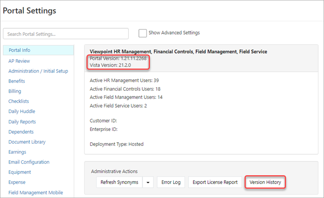Click the Administrative Actions heading
The height and width of the screenshot is (198, 324).
[x=114, y=171]
